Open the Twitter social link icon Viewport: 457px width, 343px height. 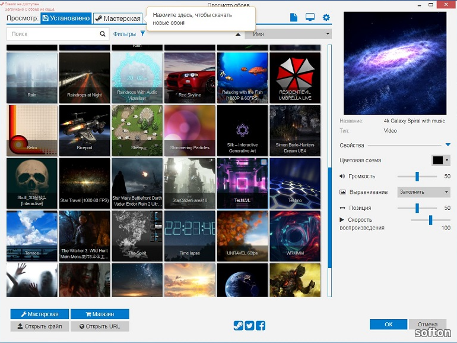click(x=249, y=325)
